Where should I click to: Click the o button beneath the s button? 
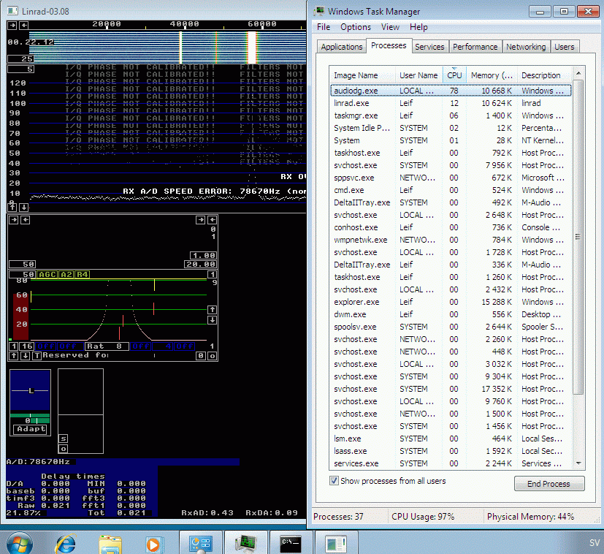tap(64, 449)
